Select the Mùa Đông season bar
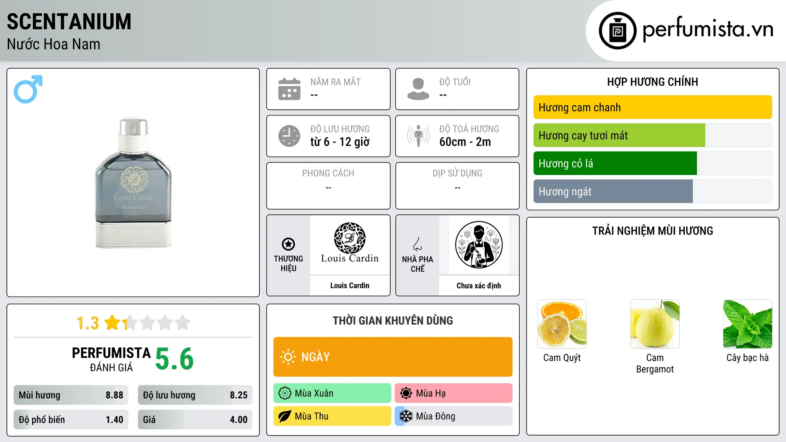This screenshot has width=786, height=442. (453, 416)
